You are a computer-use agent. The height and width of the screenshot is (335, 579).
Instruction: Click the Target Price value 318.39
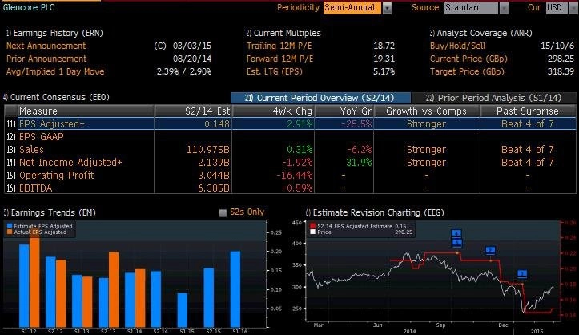[x=561, y=71]
